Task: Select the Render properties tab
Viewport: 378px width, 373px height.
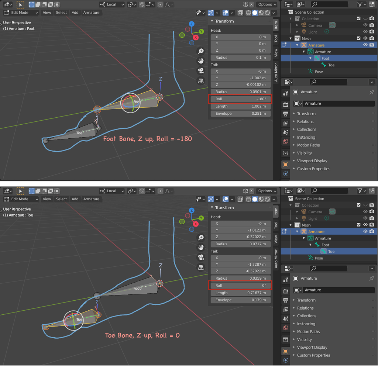Action: [285, 104]
